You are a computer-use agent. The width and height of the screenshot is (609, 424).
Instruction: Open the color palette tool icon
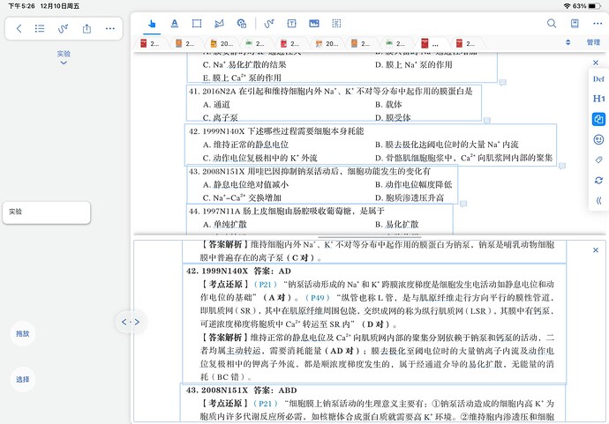pos(242,24)
